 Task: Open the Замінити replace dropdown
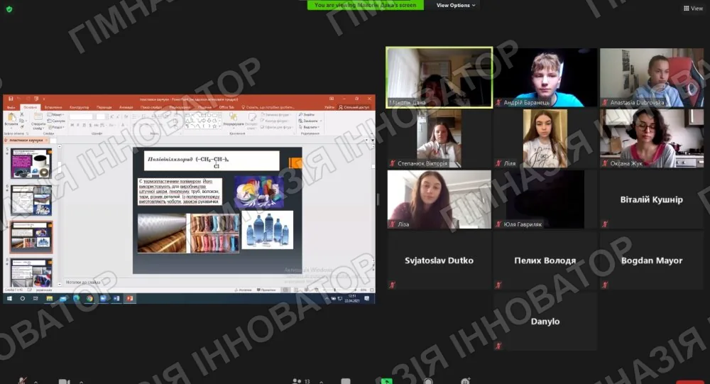point(310,121)
